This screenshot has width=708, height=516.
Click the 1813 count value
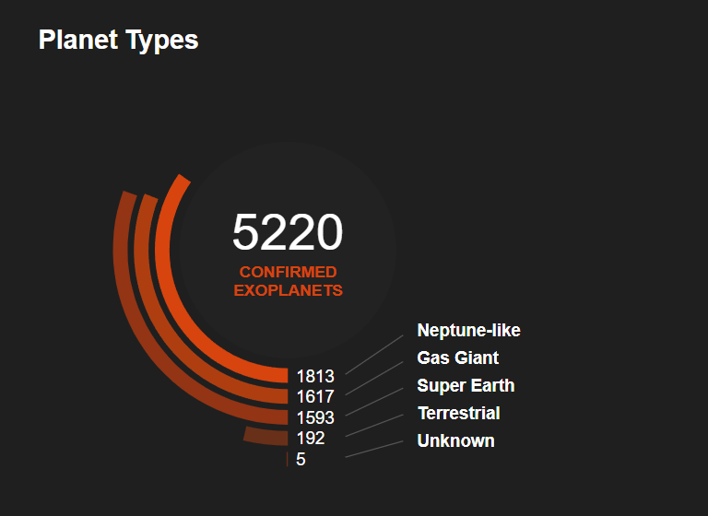[315, 376]
